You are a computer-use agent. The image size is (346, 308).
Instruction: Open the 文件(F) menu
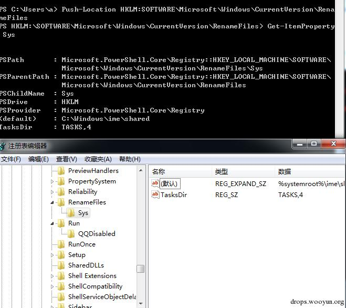click(11, 159)
